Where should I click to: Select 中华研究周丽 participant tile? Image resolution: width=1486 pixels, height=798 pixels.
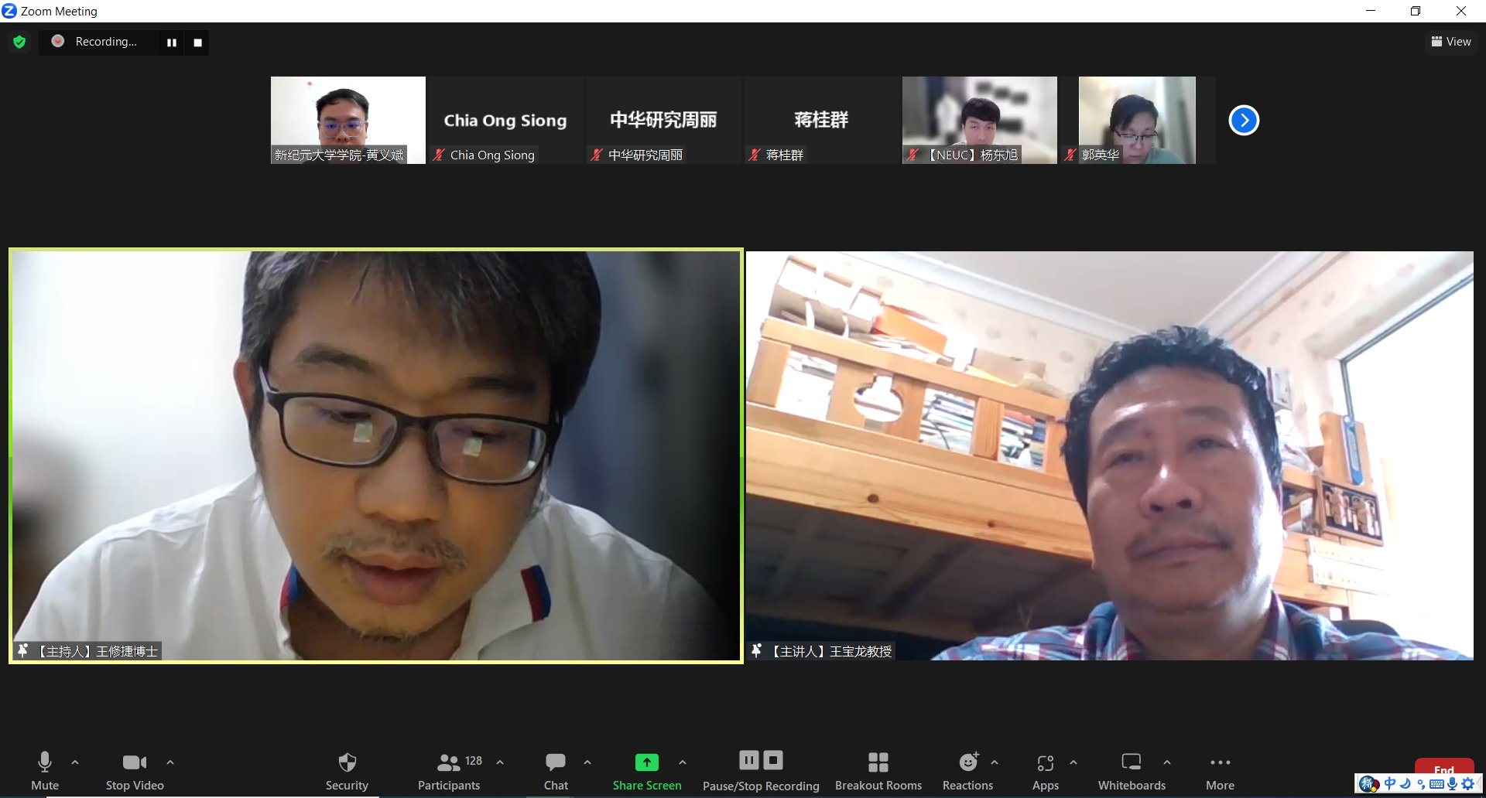click(663, 120)
